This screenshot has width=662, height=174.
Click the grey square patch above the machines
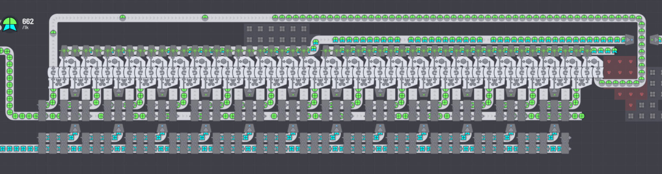pyautogui.click(x=276, y=34)
